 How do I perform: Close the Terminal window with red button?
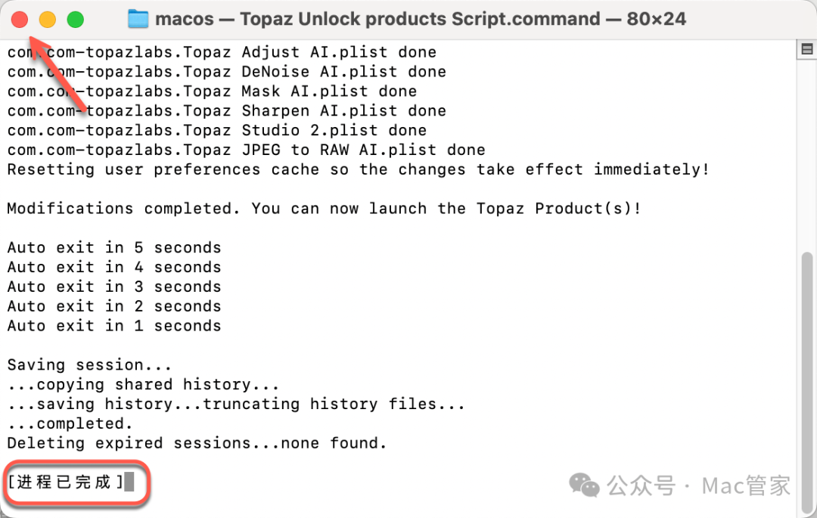(x=20, y=20)
